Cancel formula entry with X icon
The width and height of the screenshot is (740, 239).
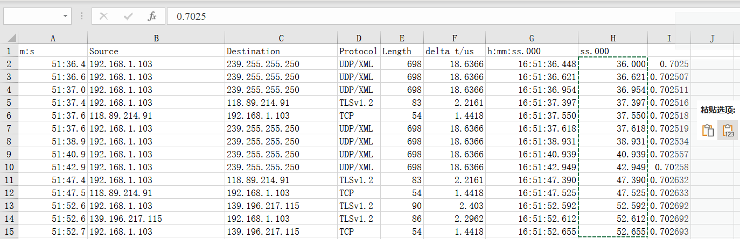103,17
